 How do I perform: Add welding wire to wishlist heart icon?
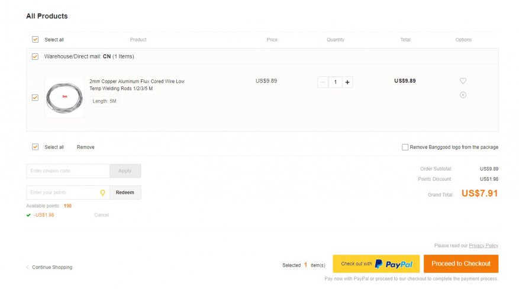463,81
